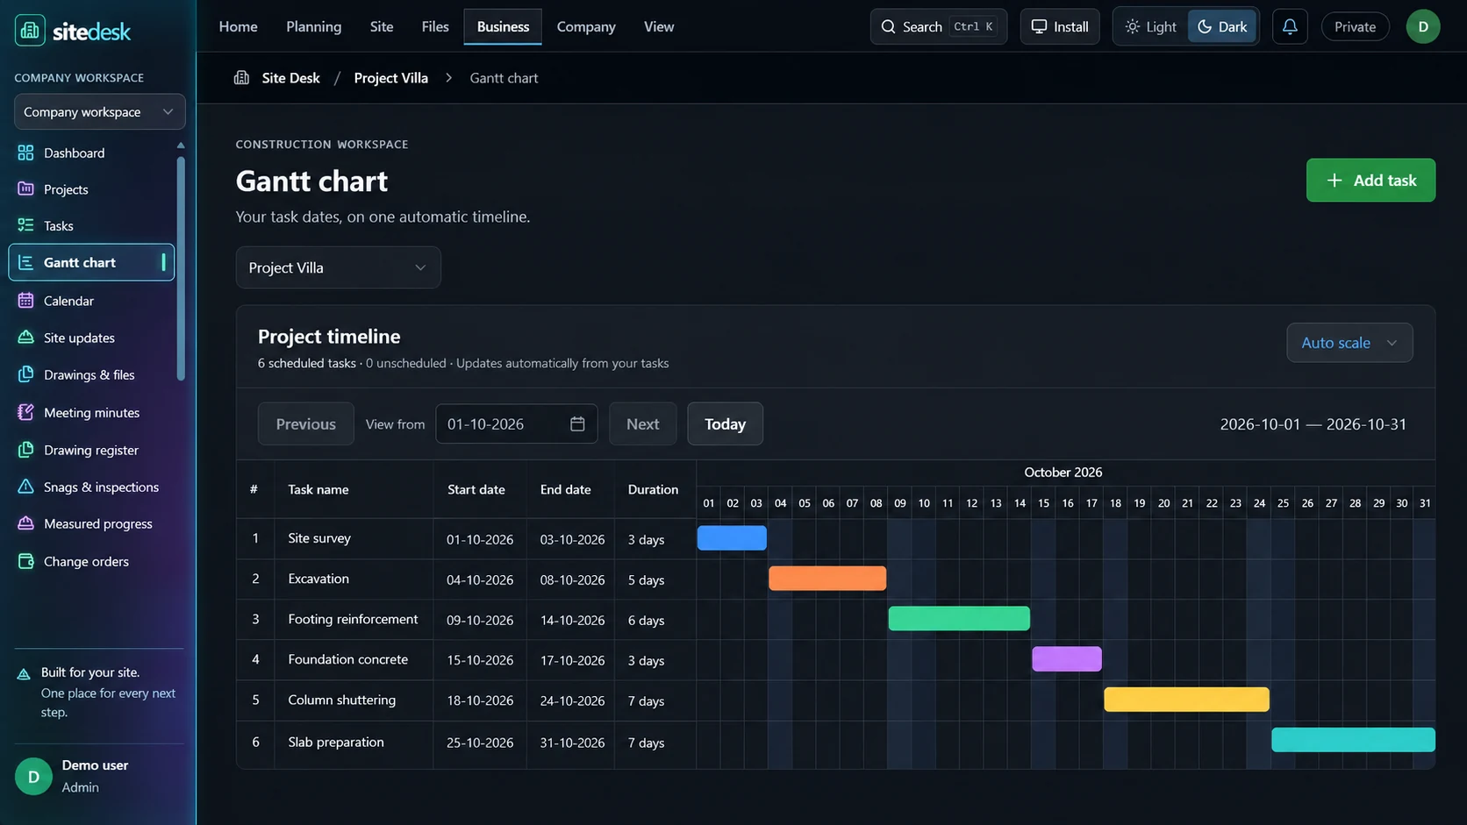
Task: Click the orange Excavation bar
Action: [x=827, y=578]
